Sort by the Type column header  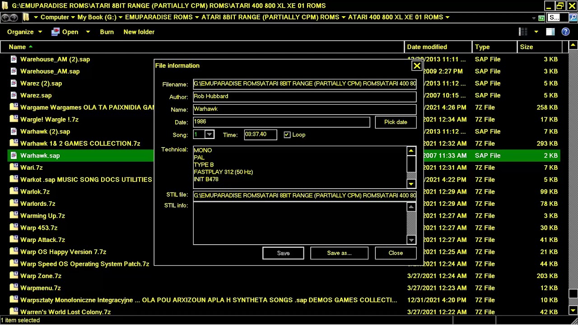click(x=494, y=47)
